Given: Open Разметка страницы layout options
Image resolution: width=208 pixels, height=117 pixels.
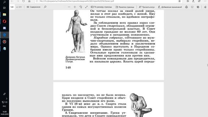Looking at the screenshot, I should [125, 7].
